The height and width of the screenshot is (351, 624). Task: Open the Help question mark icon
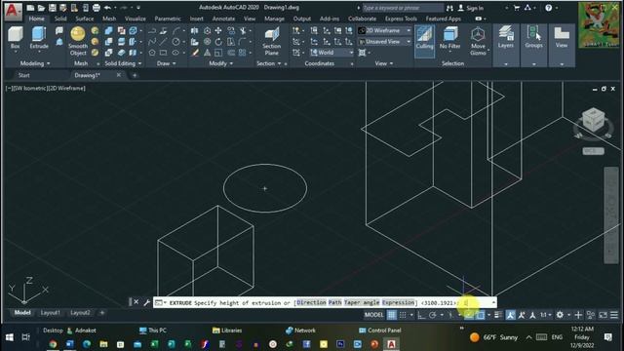pyautogui.click(x=548, y=8)
